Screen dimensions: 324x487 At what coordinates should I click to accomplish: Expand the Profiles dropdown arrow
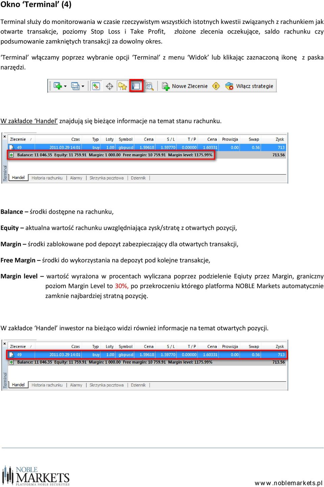coord(83,86)
